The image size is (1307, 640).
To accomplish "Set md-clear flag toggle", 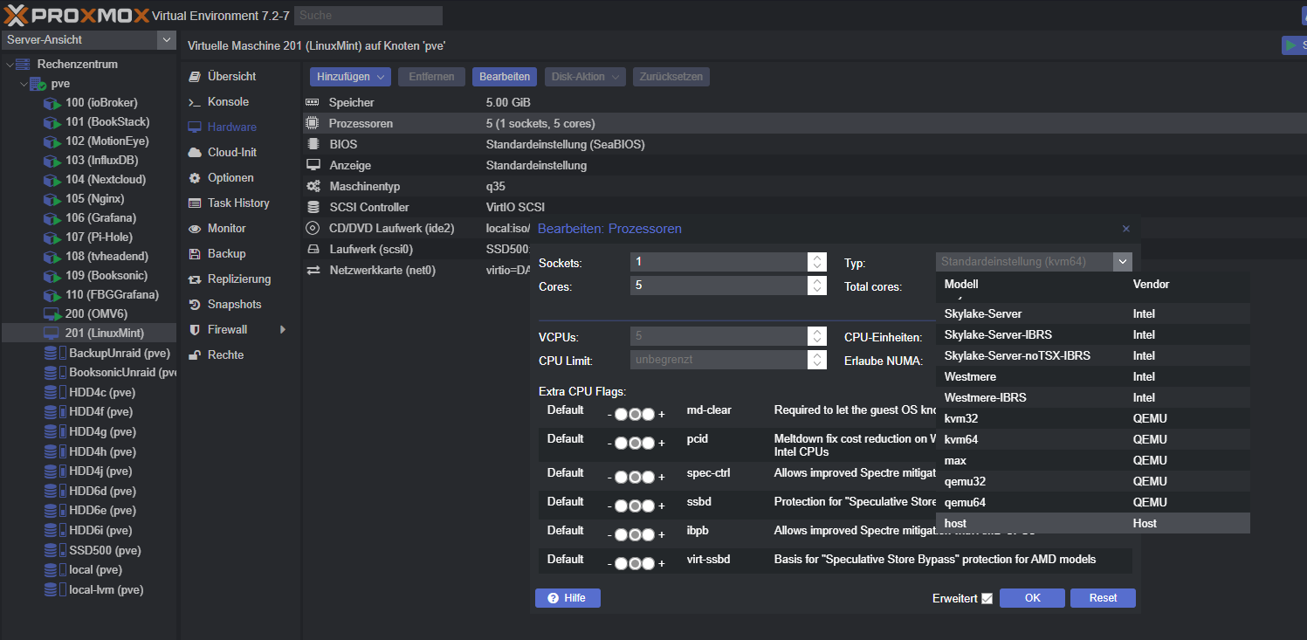I will coord(636,415).
